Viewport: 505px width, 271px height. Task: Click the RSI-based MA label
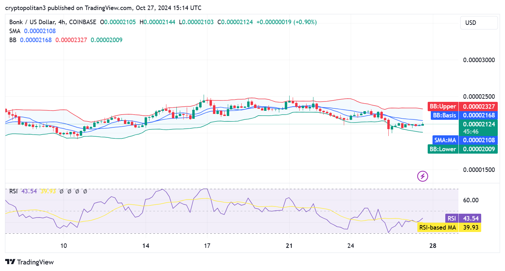click(438, 228)
